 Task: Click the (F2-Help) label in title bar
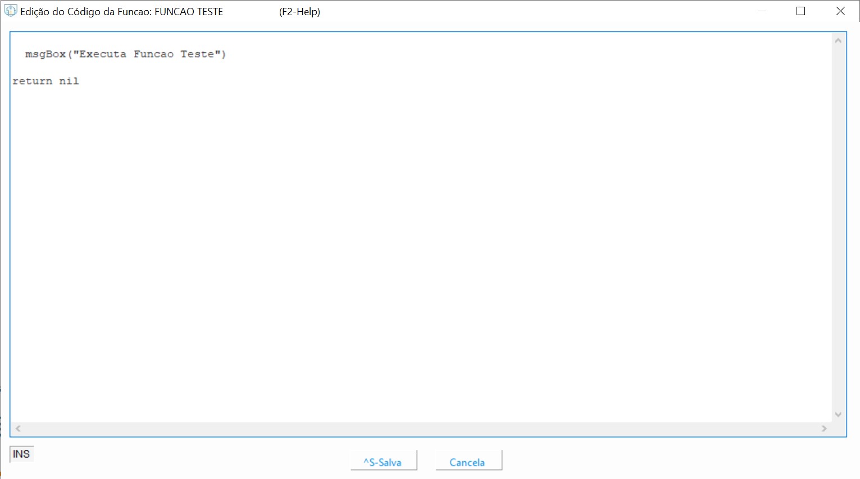[x=299, y=12]
